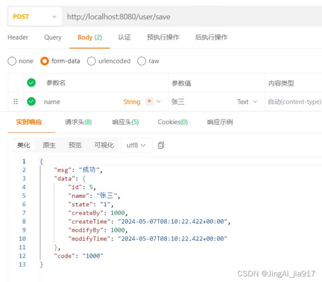
Task: Click the "code" key on line 12
Action: 64,256
